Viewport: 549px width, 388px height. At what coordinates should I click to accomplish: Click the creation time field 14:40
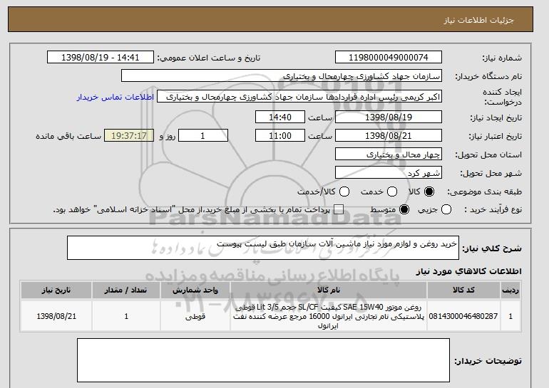pos(280,117)
